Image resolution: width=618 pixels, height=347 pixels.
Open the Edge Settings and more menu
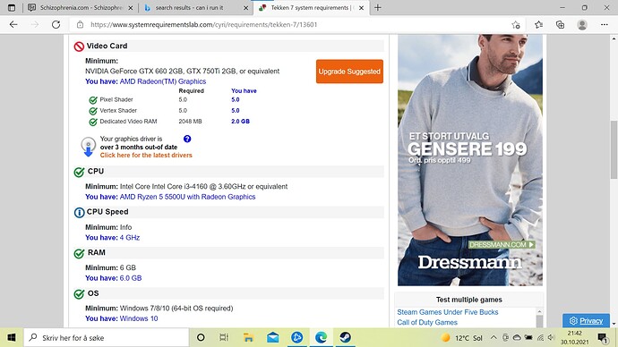coord(605,25)
